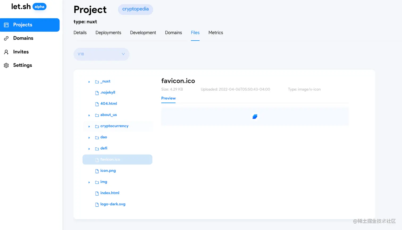This screenshot has height=230, width=402.
Task: Select 404.html file name
Action: pos(108,104)
